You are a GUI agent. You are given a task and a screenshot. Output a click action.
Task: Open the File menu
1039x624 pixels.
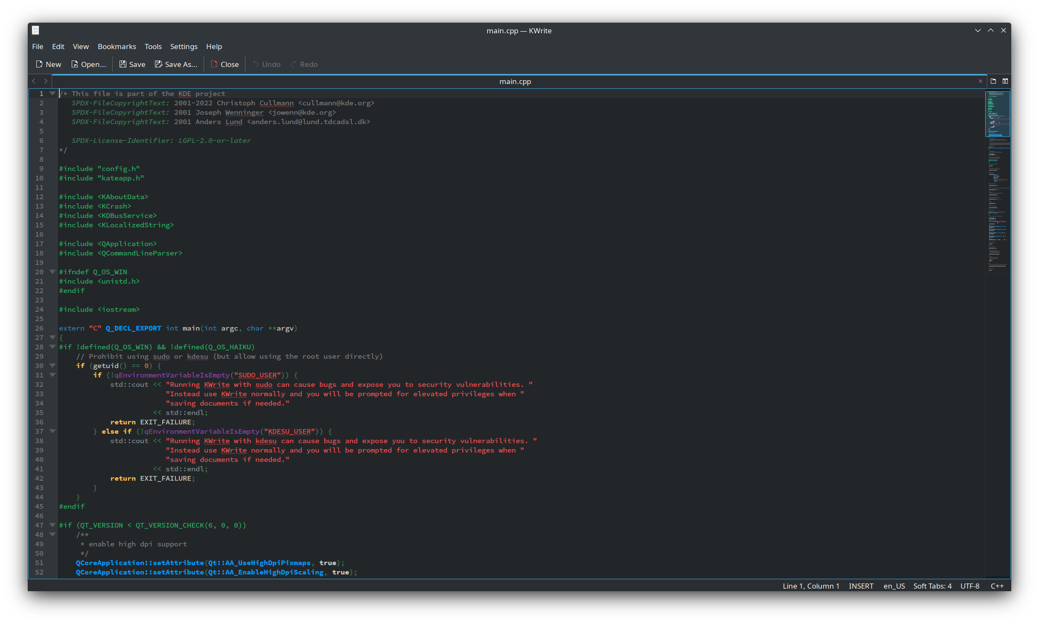pyautogui.click(x=38, y=46)
